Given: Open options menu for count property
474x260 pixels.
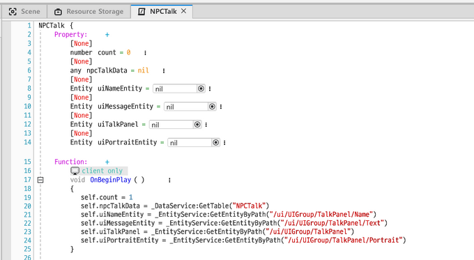Looking at the screenshot, I should [145, 53].
